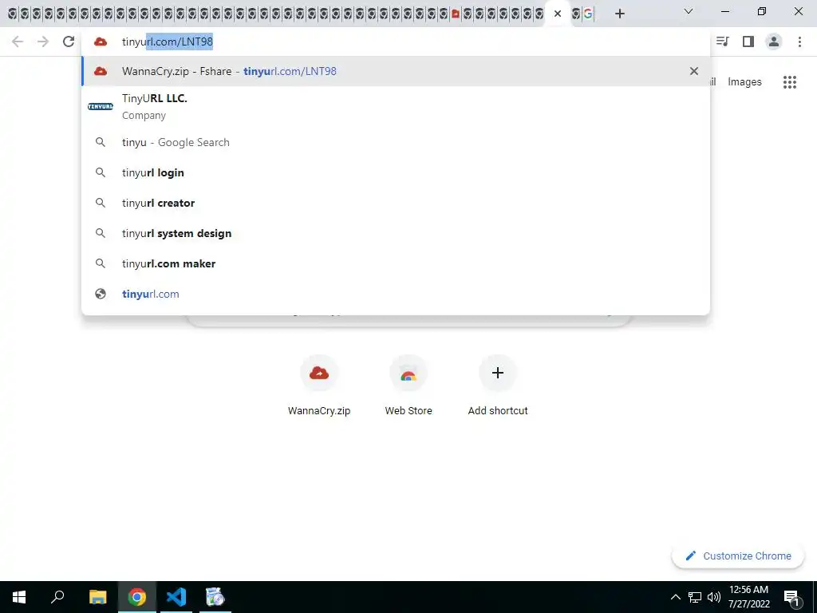
Task: Open the tinyurl.com URL suggestion
Action: [x=396, y=294]
